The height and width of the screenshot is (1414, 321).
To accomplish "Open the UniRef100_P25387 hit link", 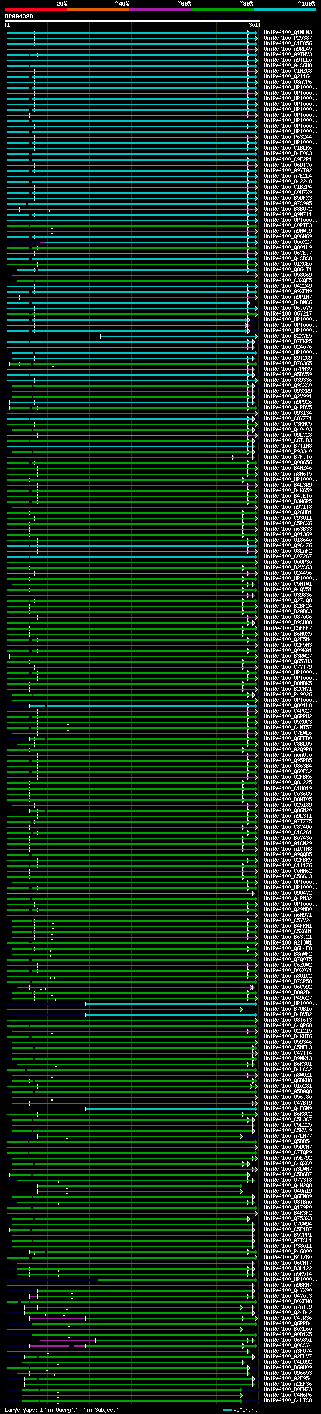I will (287, 38).
